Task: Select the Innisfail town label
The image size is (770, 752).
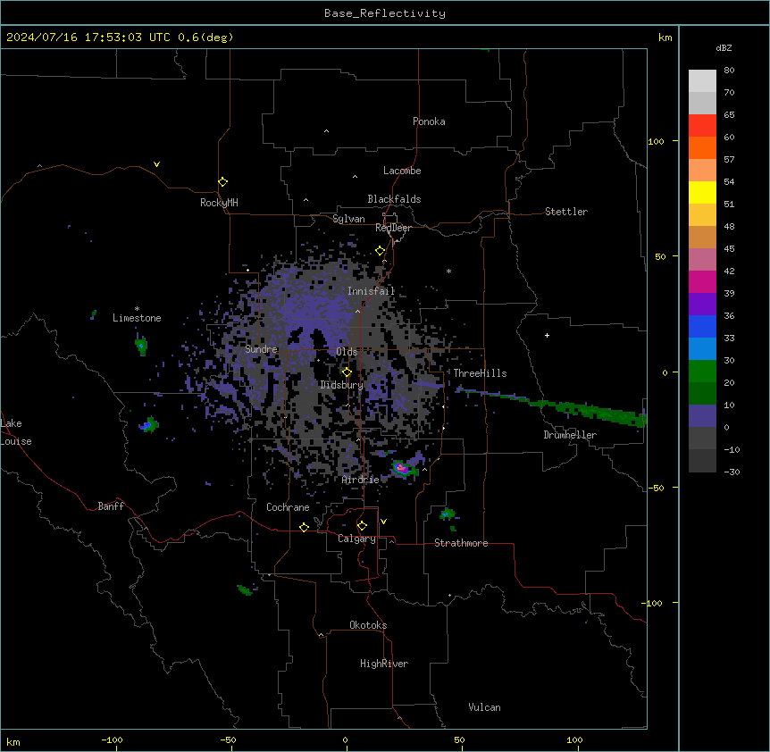Action: pos(371,291)
